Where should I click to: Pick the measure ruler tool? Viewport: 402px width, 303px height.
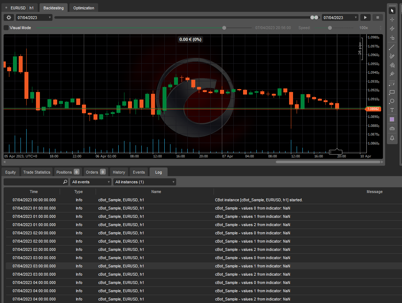tap(392, 38)
